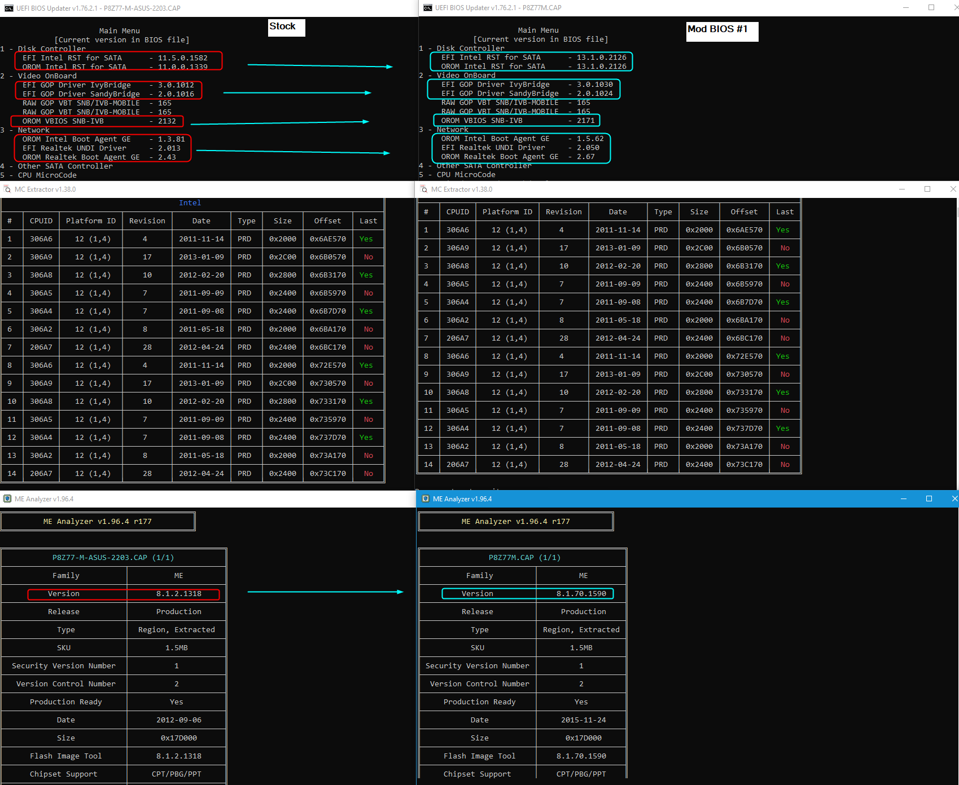Click the 'Offset' column header in the right MC Extractor table
Image resolution: width=959 pixels, height=785 pixels.
[745, 212]
